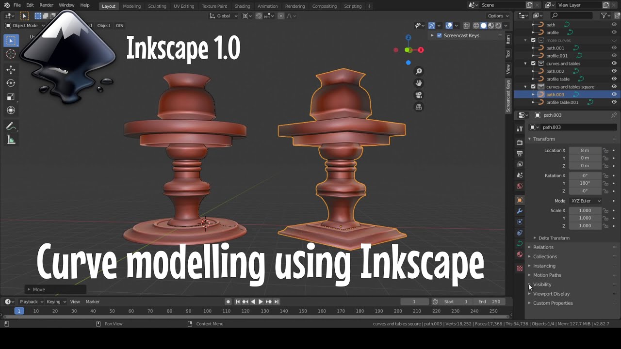Collapse the Transform panel

(544, 139)
